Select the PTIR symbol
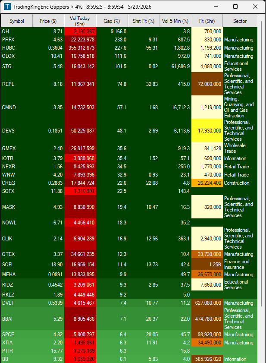The width and height of the screenshot is (266, 363). [x=7, y=351]
